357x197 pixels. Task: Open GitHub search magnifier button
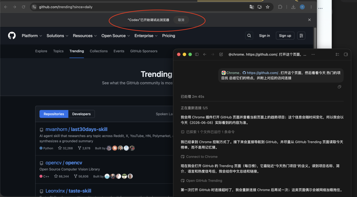249,36
